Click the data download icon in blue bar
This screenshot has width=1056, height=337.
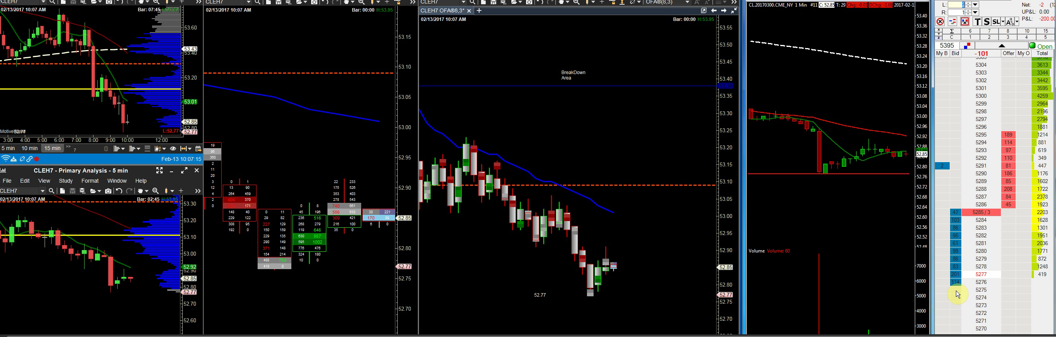pyautogui.click(x=14, y=159)
